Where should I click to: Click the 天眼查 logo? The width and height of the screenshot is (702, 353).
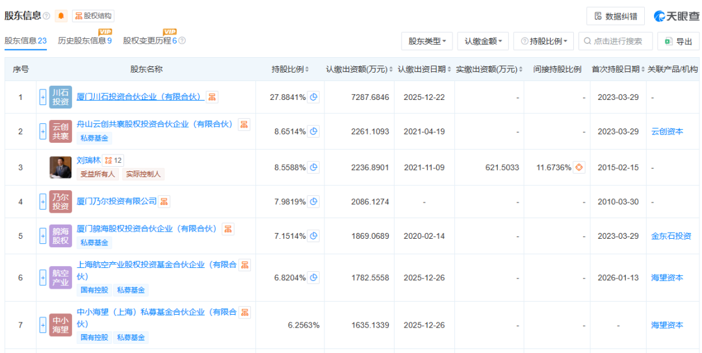click(675, 16)
